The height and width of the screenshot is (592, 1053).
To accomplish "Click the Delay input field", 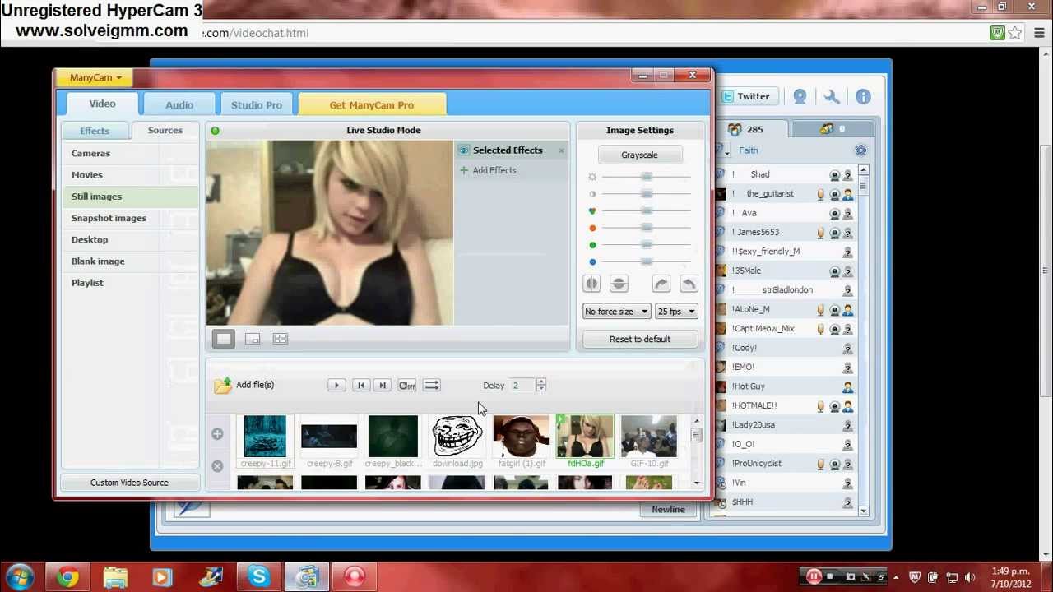I will (x=522, y=385).
